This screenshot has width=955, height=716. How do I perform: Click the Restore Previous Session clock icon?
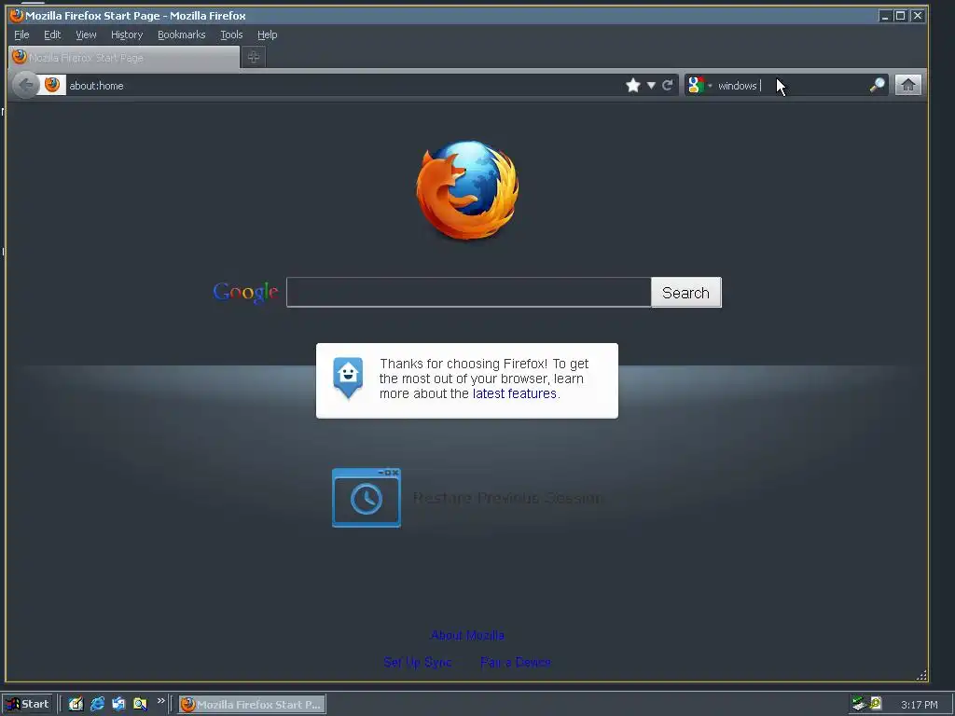point(366,498)
